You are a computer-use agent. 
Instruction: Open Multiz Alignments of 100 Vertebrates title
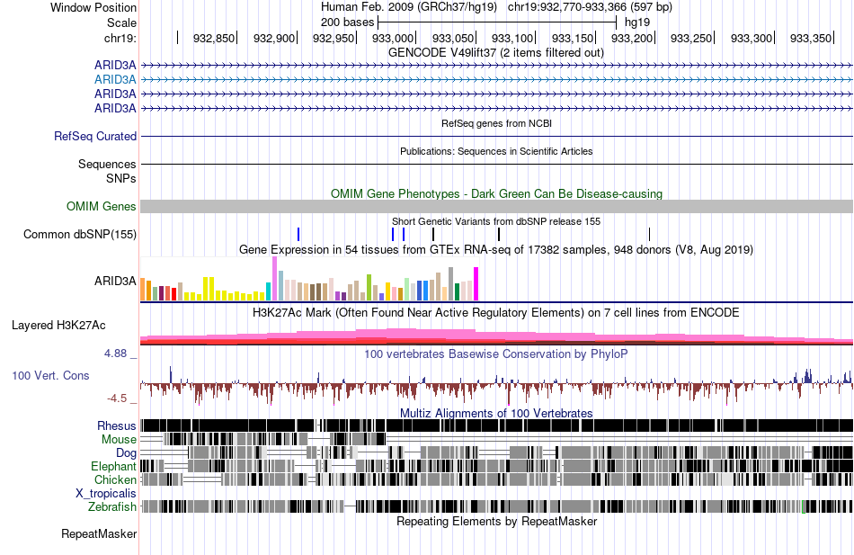496,413
